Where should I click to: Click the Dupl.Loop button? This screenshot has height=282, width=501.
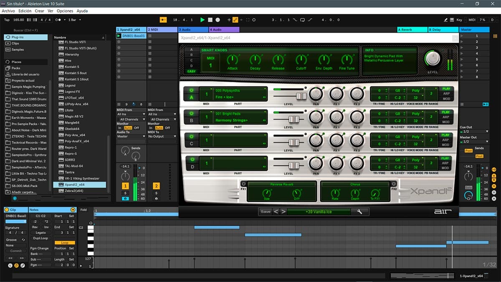(40, 238)
